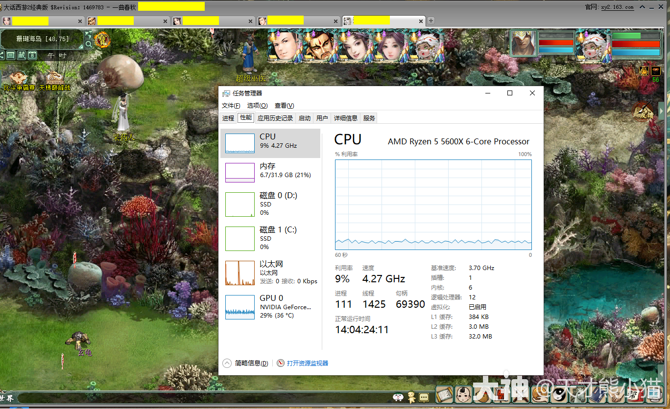The image size is (670, 409).
Task: Click the pet's green experience bar
Action: pos(636,36)
